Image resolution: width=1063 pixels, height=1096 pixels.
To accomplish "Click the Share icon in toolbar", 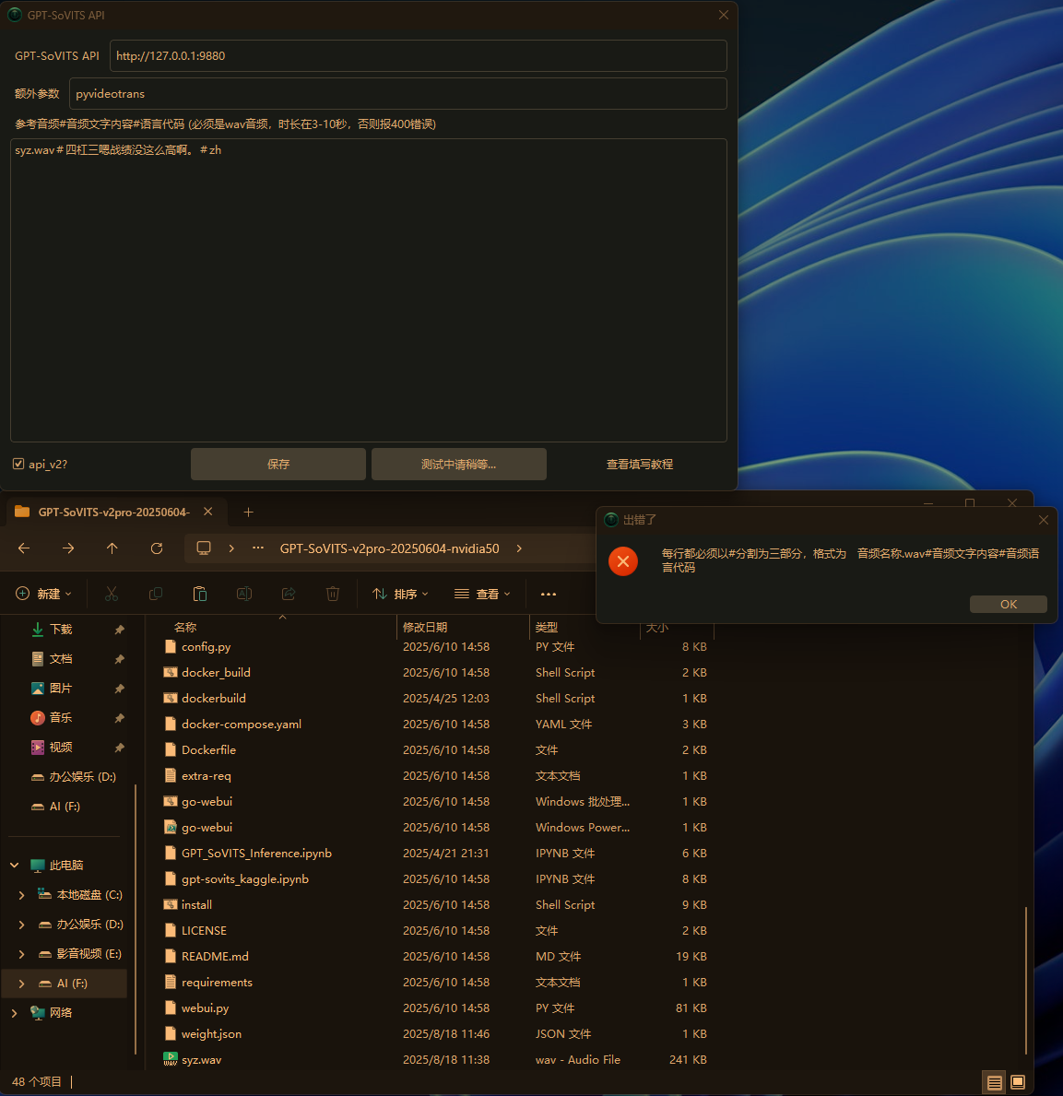I will tap(288, 594).
